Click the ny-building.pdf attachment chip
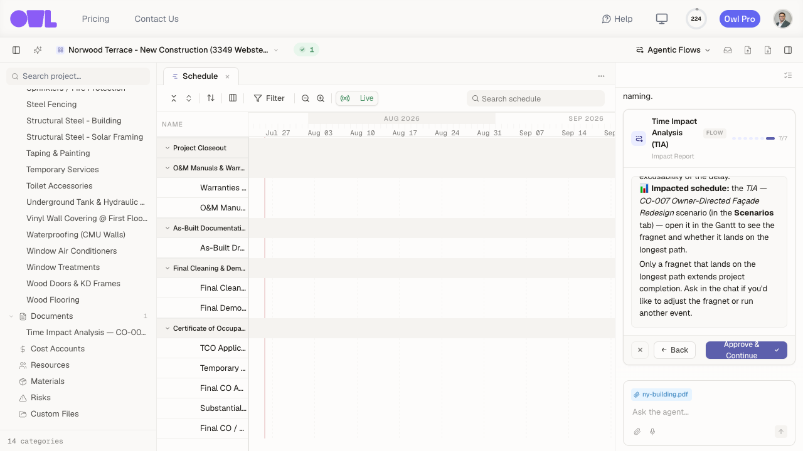 (661, 395)
